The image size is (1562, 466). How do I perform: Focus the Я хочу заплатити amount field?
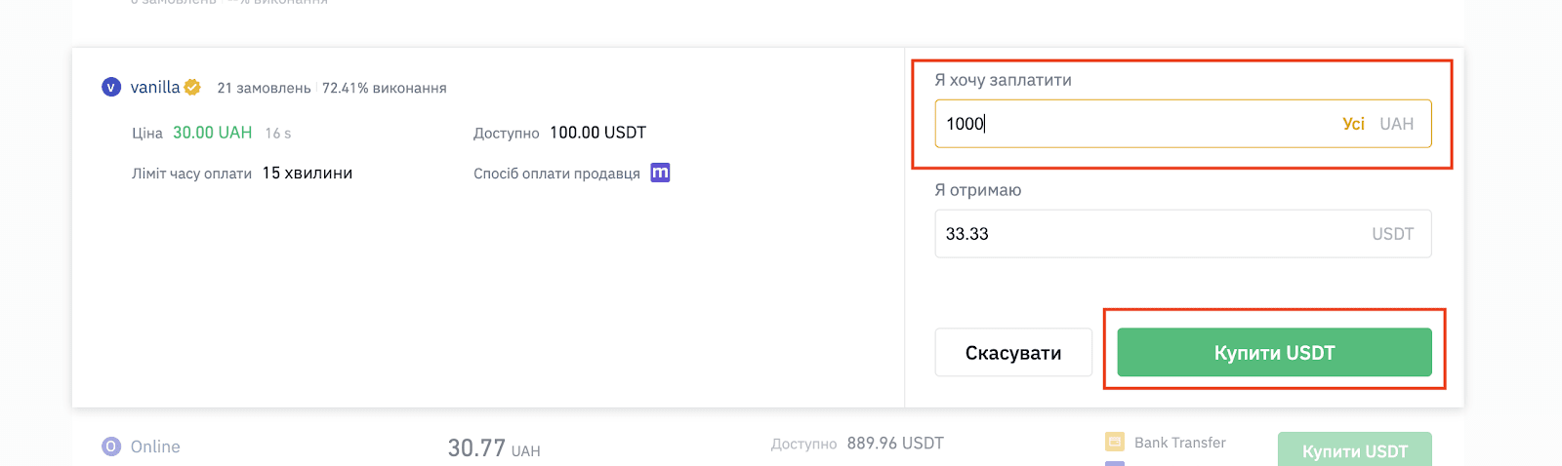click(1183, 124)
